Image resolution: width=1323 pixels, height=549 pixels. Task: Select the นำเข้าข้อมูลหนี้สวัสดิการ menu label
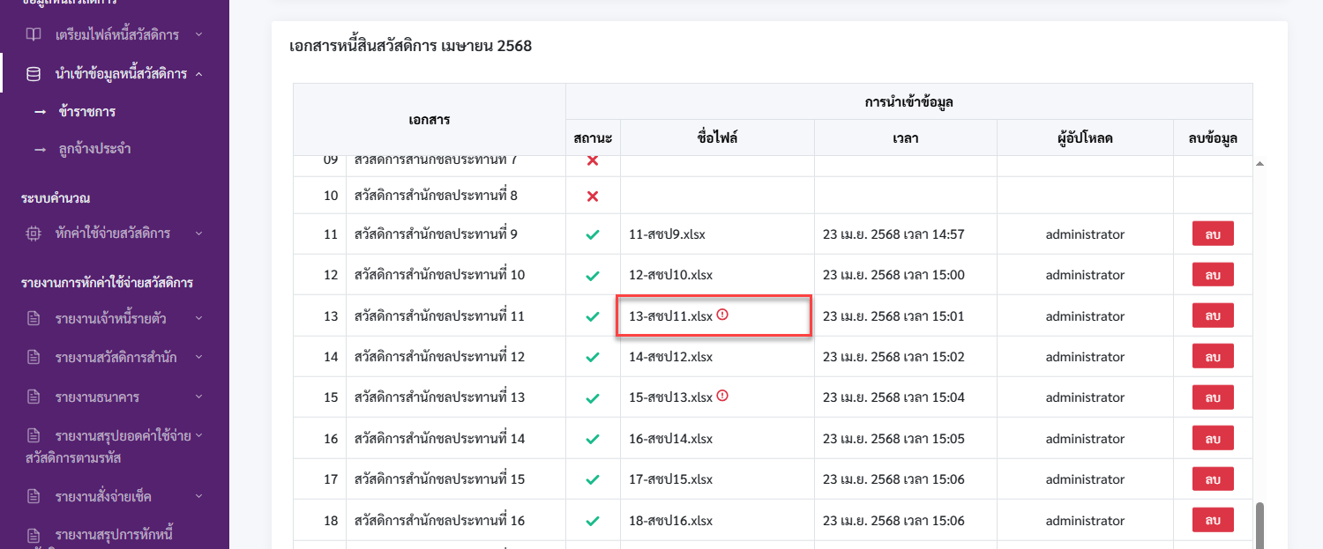(x=121, y=74)
